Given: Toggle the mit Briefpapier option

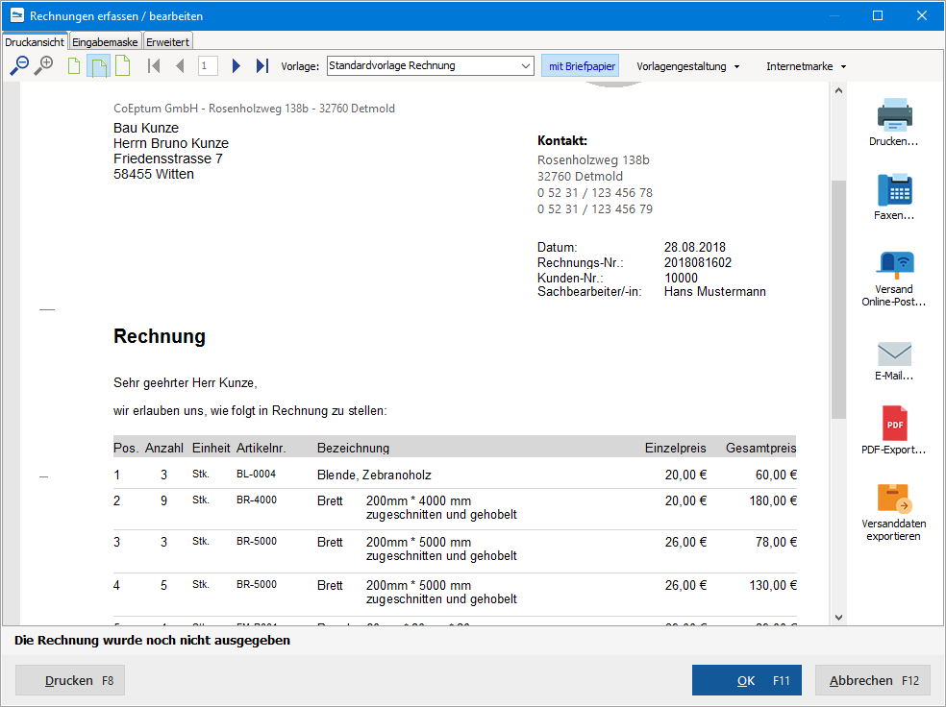Looking at the screenshot, I should point(581,66).
